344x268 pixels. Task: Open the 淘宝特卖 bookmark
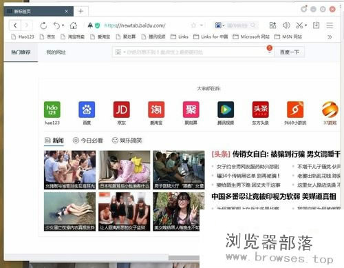pos(73,37)
